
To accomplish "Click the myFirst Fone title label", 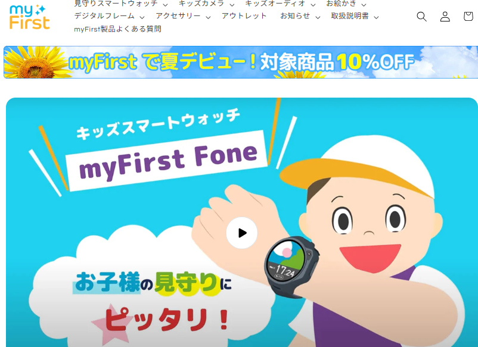I will [167, 161].
